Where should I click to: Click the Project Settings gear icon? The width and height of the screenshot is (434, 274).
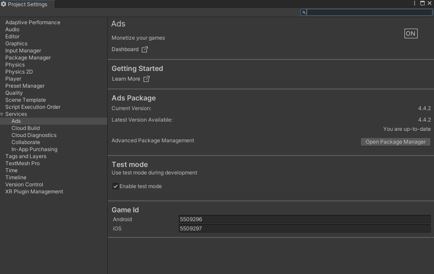click(x=4, y=4)
